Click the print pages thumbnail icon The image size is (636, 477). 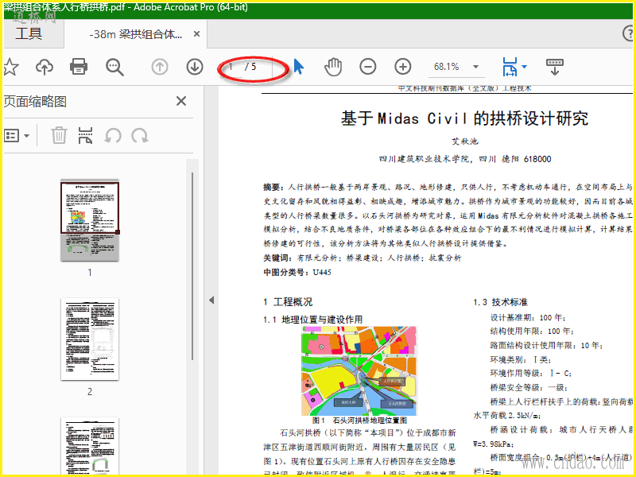coord(85,135)
